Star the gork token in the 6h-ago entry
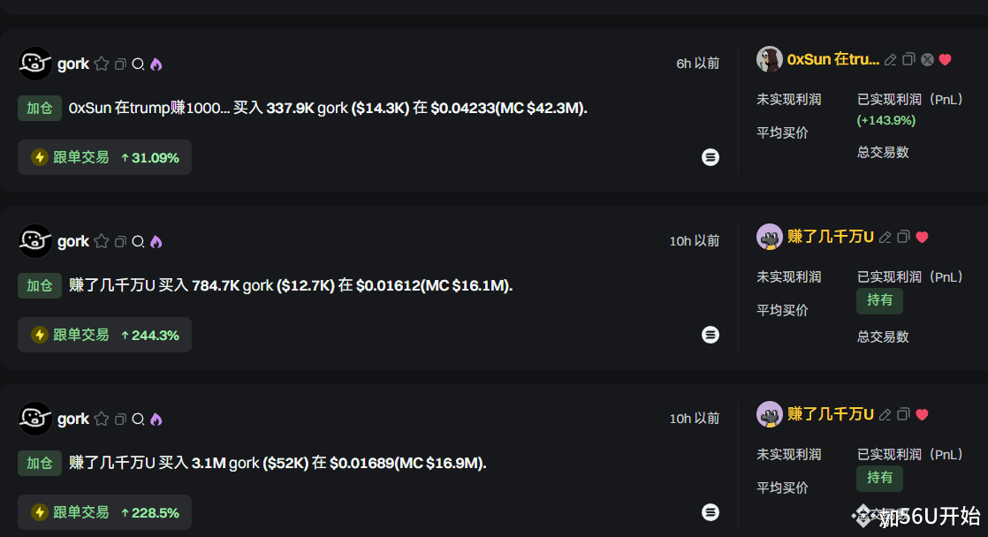The image size is (988, 537). click(x=102, y=64)
